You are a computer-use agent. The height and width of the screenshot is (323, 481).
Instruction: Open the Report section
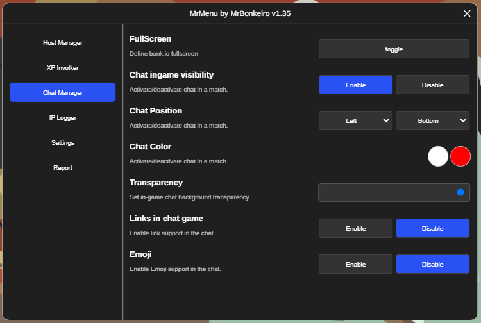pyautogui.click(x=63, y=167)
